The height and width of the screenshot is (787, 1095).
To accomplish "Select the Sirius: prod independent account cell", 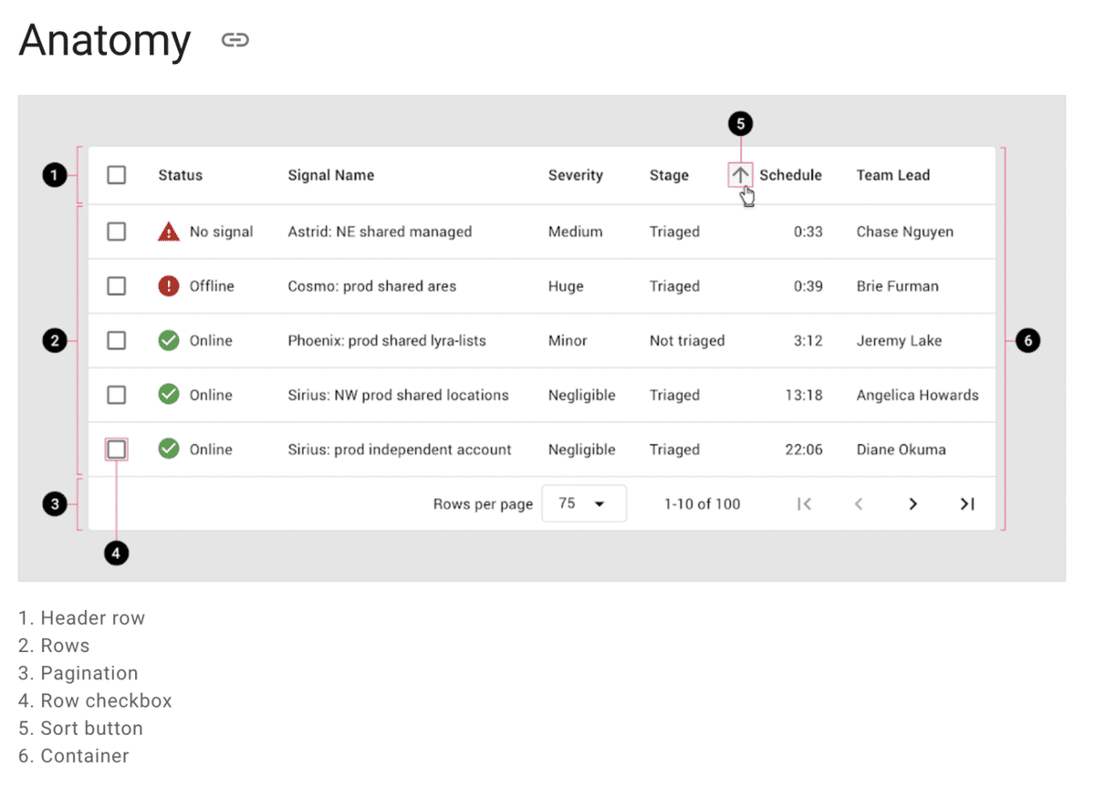I will coord(400,450).
